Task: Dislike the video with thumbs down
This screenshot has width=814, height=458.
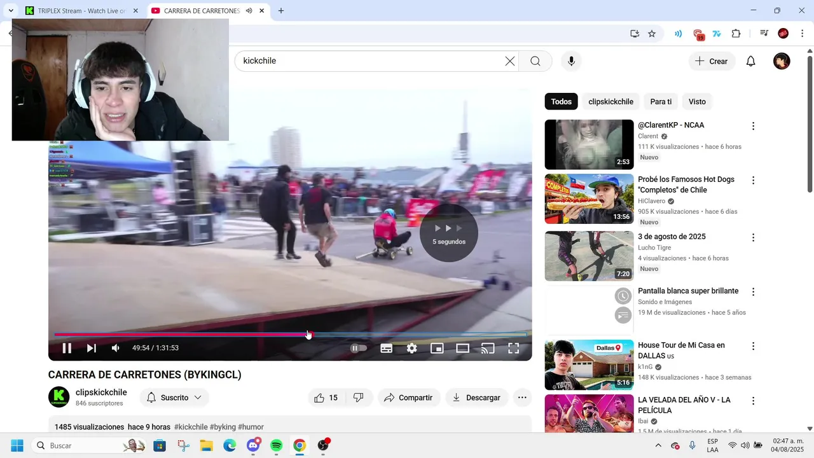Action: click(x=359, y=398)
